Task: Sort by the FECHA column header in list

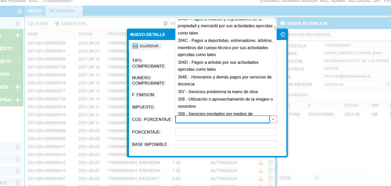Action: [90, 34]
